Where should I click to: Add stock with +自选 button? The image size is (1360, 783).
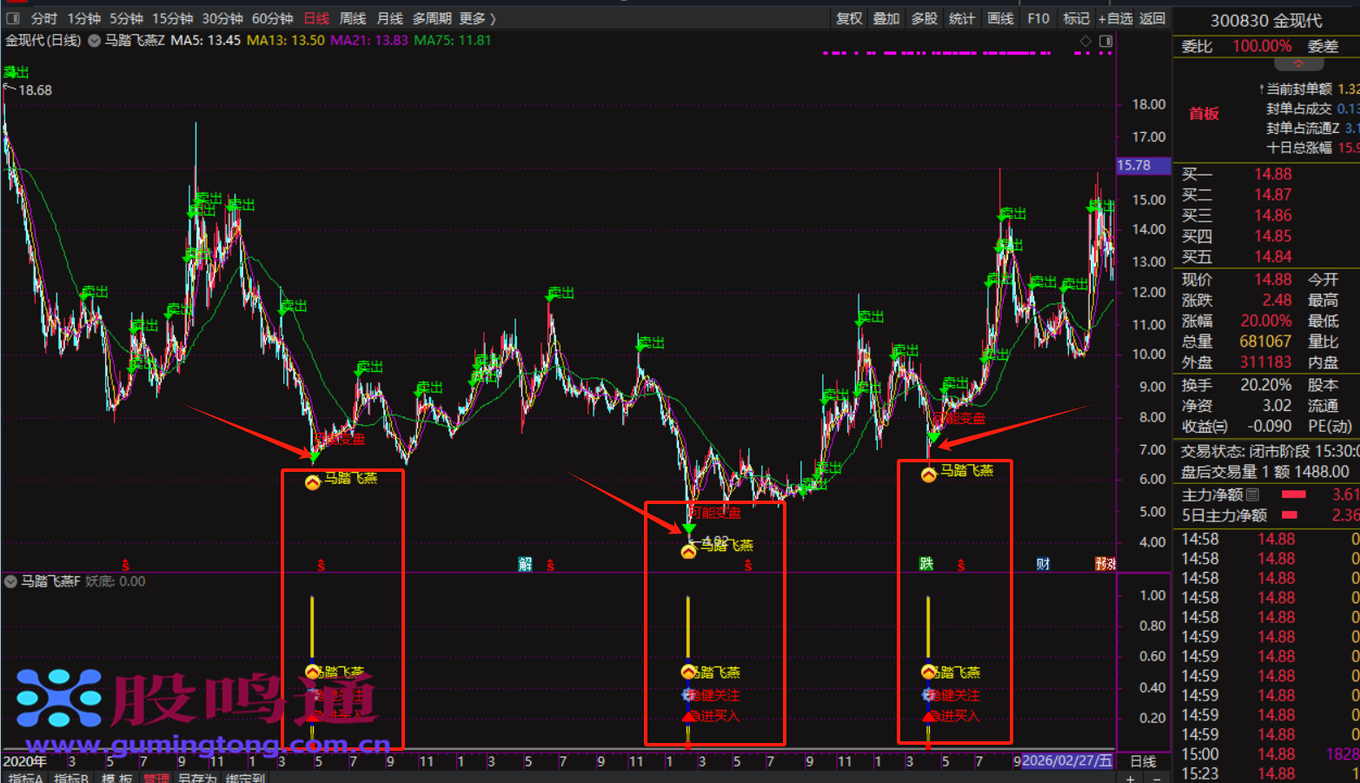(1115, 18)
